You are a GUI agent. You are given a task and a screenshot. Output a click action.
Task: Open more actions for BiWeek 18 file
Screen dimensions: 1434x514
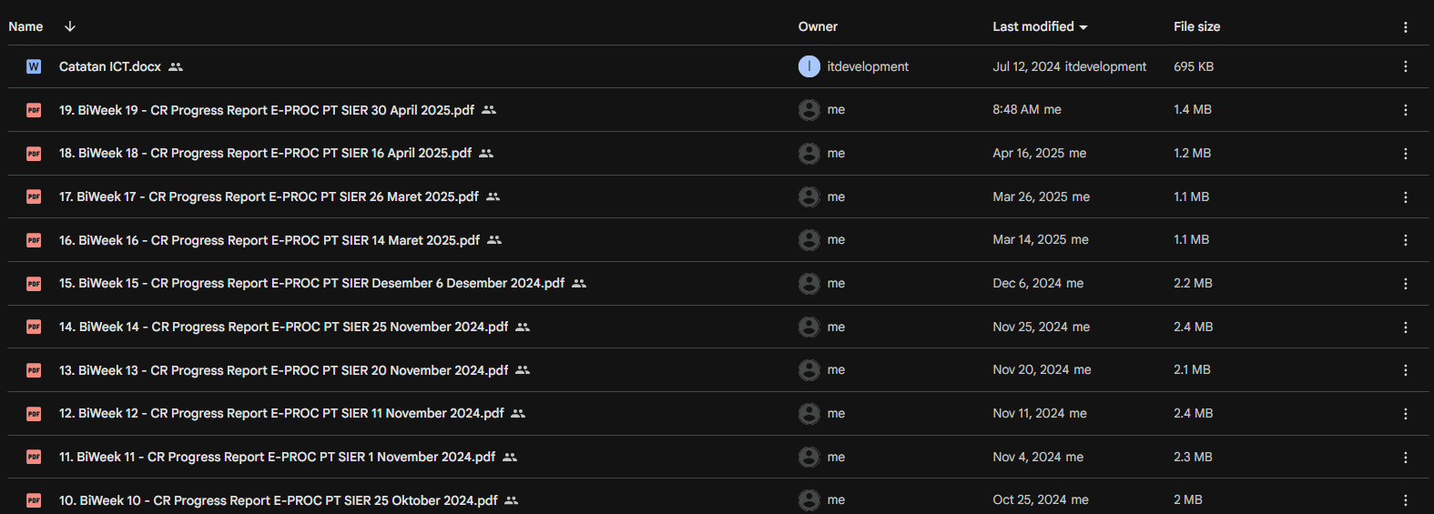(1405, 154)
